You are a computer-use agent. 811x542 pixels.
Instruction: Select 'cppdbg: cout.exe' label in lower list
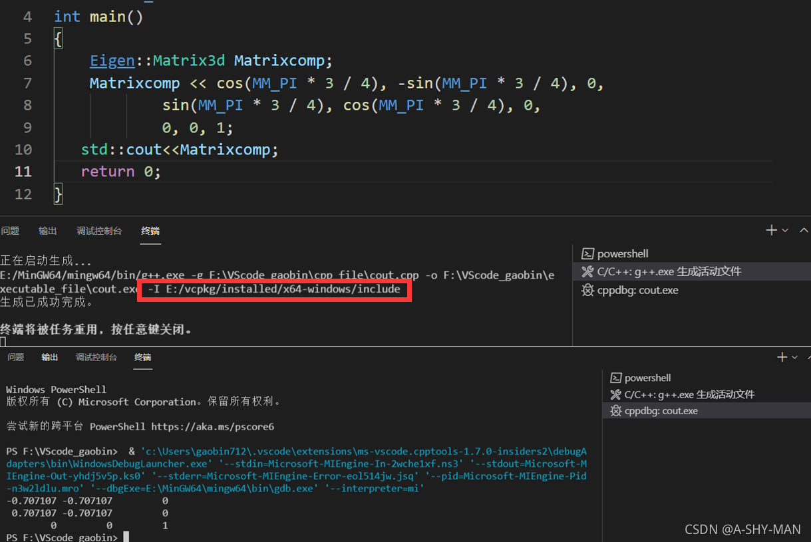pos(661,411)
